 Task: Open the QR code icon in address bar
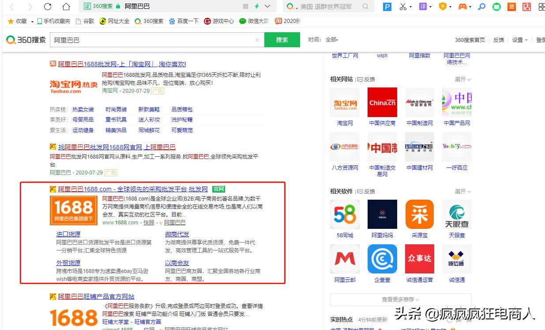[x=246, y=7]
